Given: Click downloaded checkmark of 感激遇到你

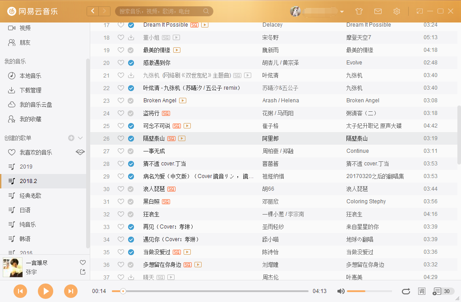Looking at the screenshot, I should 131,63.
